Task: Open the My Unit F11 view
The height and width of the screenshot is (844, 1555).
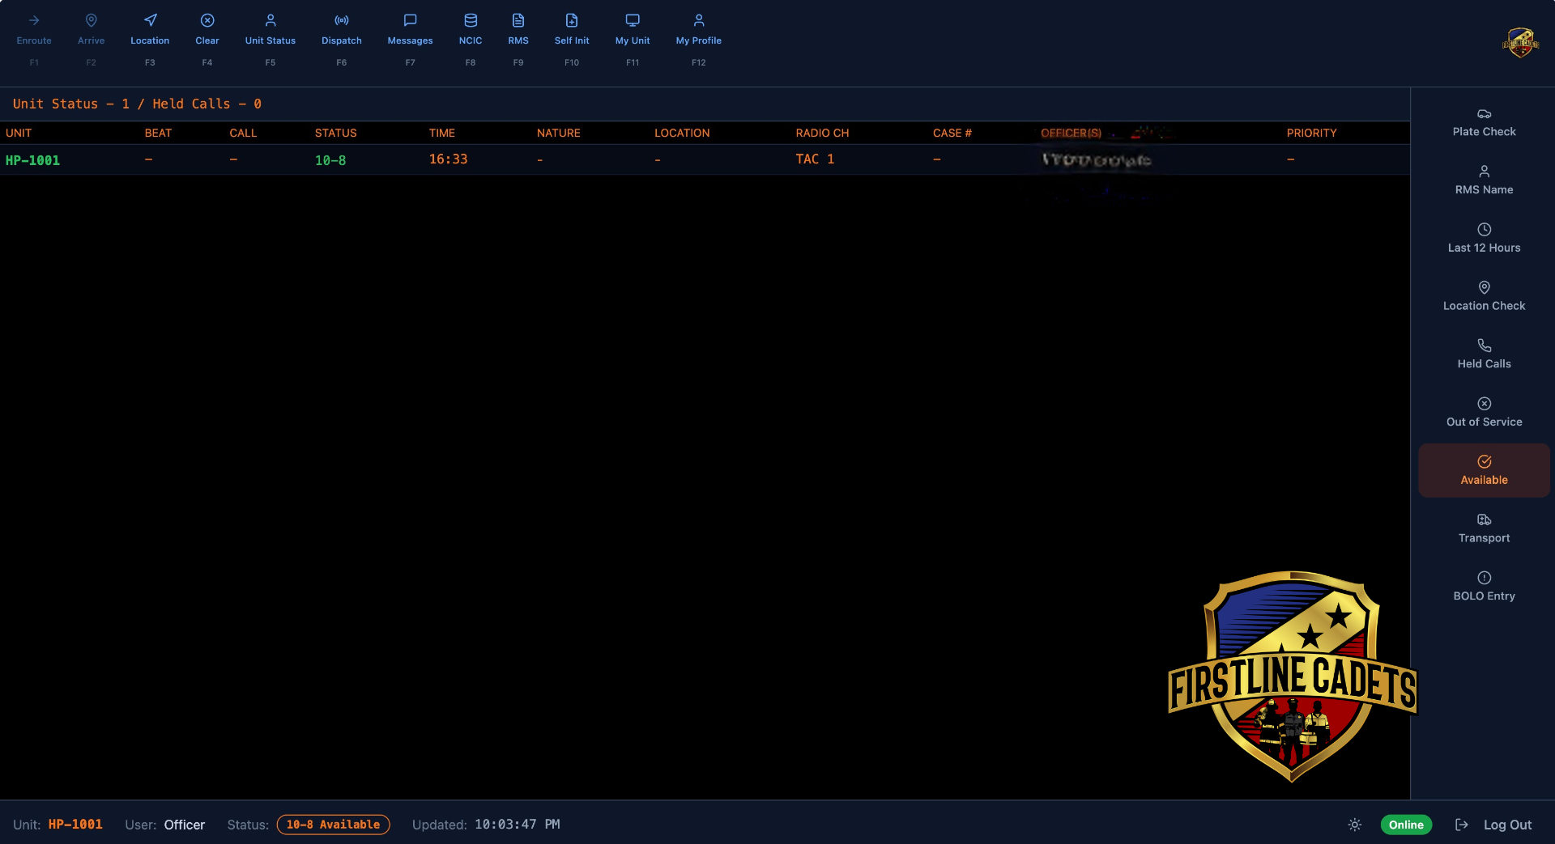Action: pyautogui.click(x=633, y=40)
